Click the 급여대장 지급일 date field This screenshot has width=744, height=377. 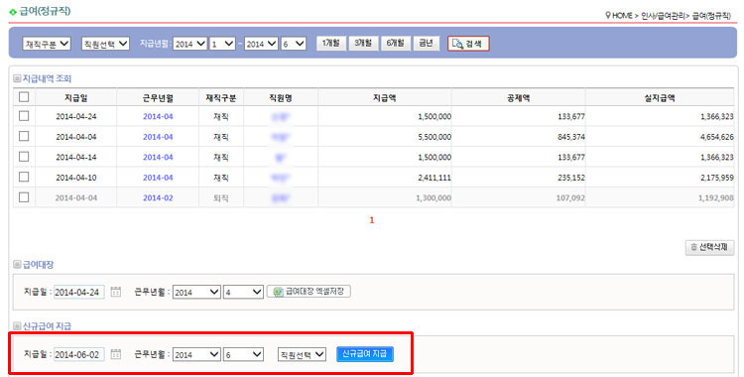click(78, 292)
